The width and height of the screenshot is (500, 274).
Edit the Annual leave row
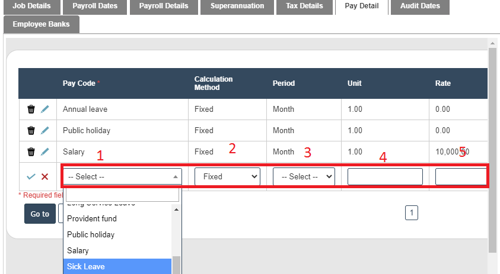(x=45, y=109)
